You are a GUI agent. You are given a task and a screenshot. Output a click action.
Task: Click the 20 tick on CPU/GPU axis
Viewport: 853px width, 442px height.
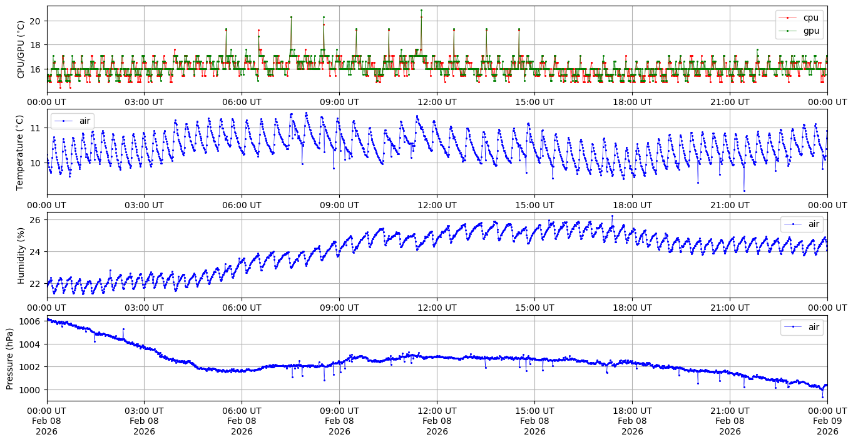tap(35, 21)
